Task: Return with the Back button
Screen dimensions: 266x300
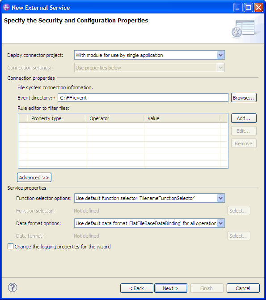Action: [x=137, y=288]
